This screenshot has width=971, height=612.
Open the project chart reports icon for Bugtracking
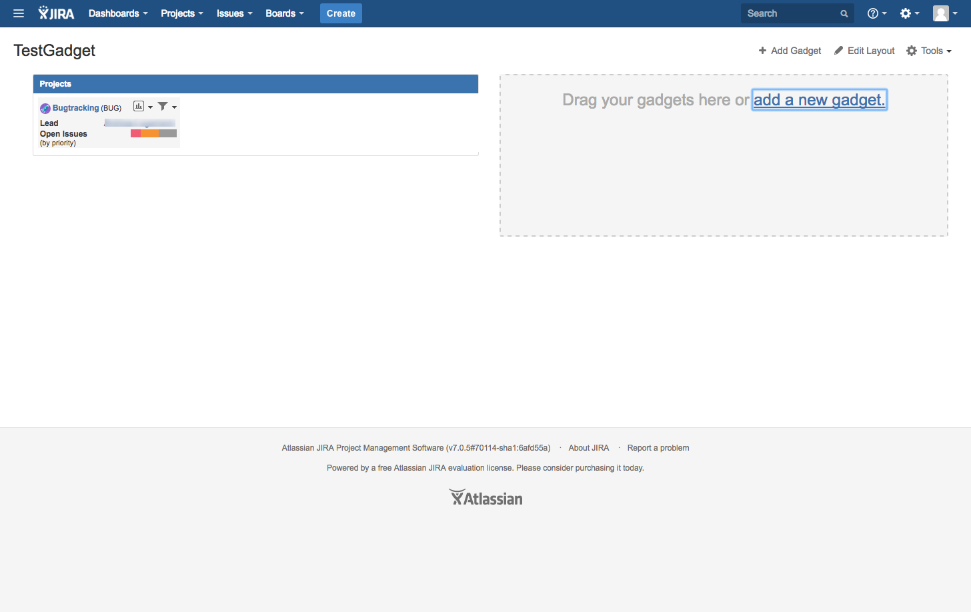[x=139, y=106]
